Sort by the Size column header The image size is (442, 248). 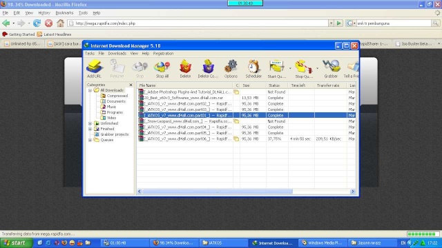[x=253, y=85]
